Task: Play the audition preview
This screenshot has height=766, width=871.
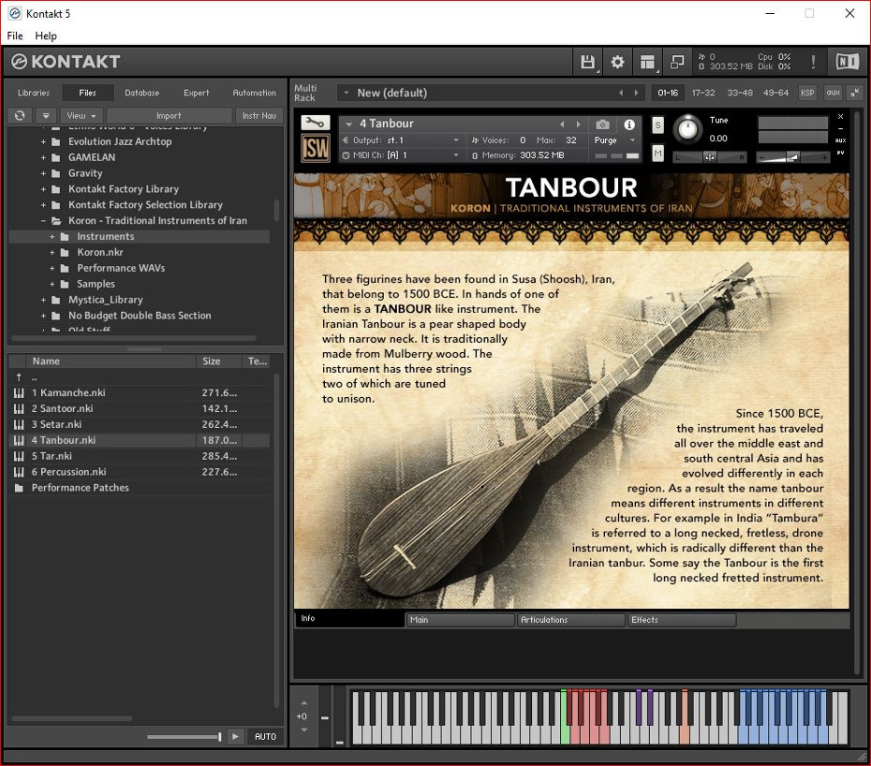Action: 235,737
